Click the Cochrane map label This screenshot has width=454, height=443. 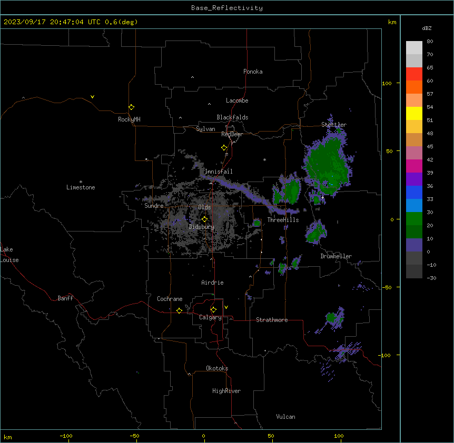pyautogui.click(x=170, y=299)
